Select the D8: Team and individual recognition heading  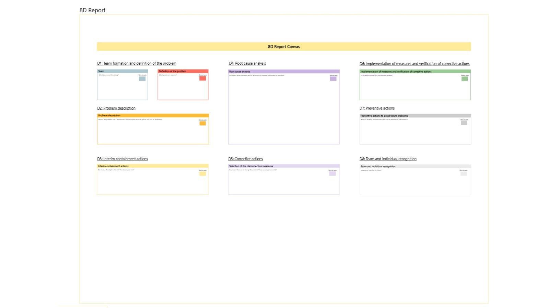click(388, 159)
